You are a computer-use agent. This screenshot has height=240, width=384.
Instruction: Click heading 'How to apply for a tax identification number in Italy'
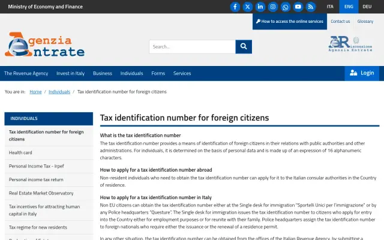[x=156, y=197]
